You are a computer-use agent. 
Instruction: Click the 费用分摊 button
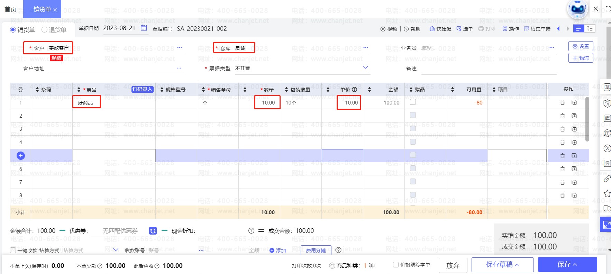316,250
